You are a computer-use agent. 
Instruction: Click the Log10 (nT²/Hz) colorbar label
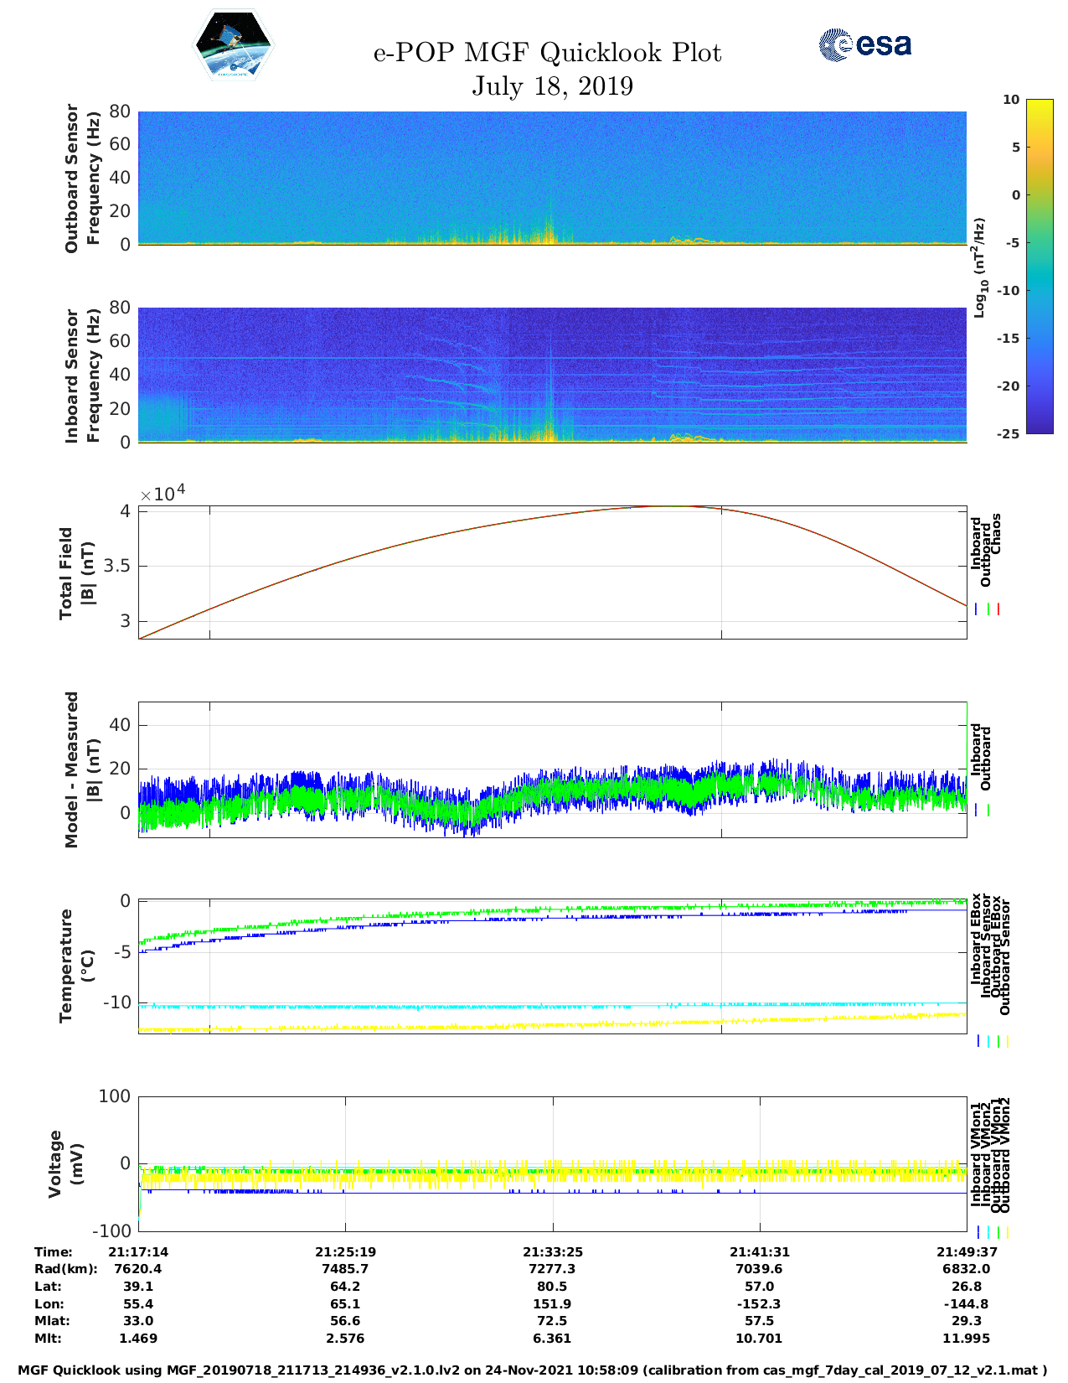[x=979, y=267]
